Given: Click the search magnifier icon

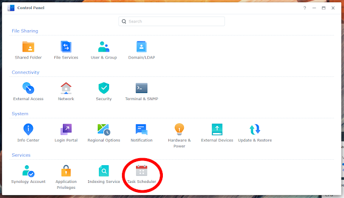Looking at the screenshot, I should pyautogui.click(x=124, y=22).
